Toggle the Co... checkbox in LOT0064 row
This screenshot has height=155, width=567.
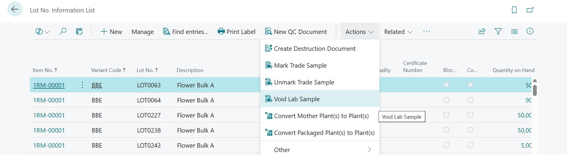(470, 100)
